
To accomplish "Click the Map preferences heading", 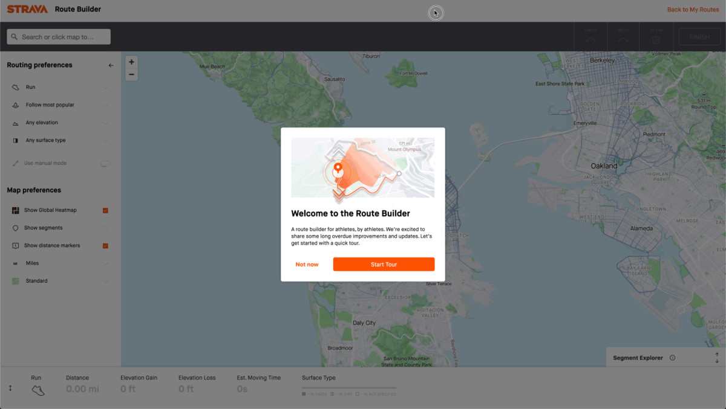I will [34, 190].
